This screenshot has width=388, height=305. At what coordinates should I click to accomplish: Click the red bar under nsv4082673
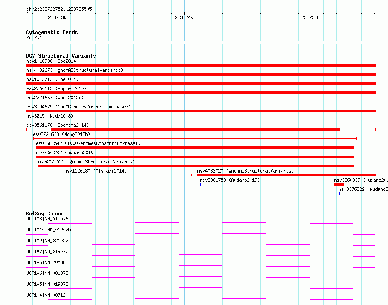tap(201, 75)
